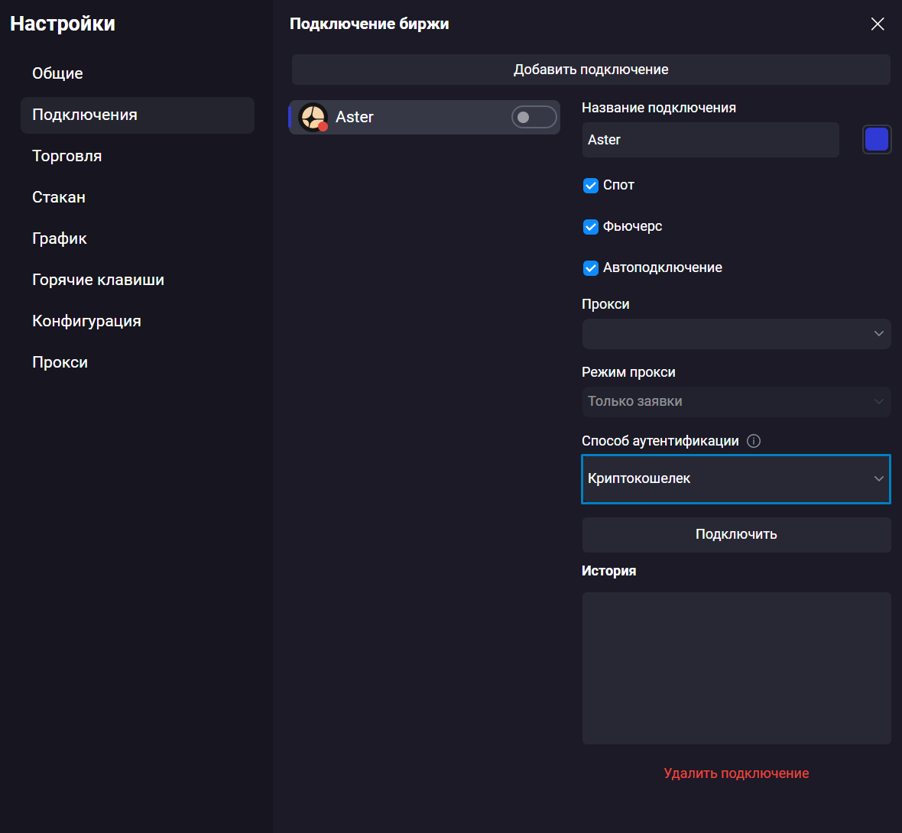
Task: Open the Режим прокси dropdown
Action: (x=736, y=401)
